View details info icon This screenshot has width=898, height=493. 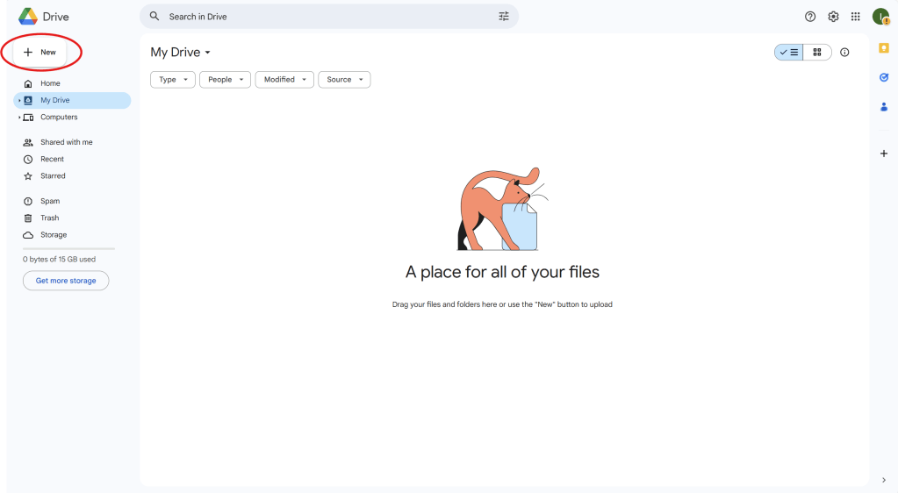point(844,53)
